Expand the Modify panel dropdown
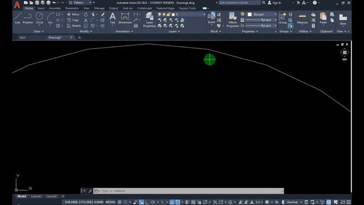The width and height of the screenshot is (364, 205). point(86,31)
